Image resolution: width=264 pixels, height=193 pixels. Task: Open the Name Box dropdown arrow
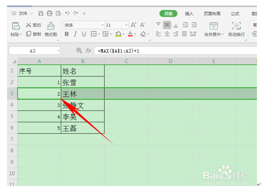click(58, 51)
